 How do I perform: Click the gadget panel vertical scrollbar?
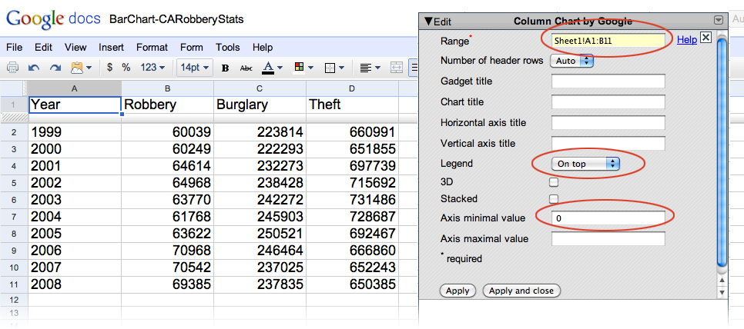pos(722,151)
